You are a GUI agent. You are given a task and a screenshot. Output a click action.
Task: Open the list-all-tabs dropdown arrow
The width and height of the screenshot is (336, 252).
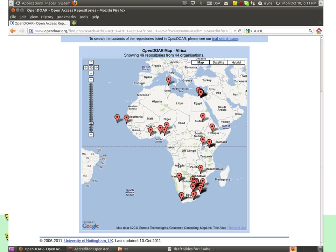click(320, 23)
